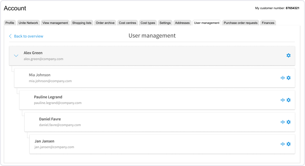
Task: Switch to the Profile tab
Action: [x=10, y=23]
